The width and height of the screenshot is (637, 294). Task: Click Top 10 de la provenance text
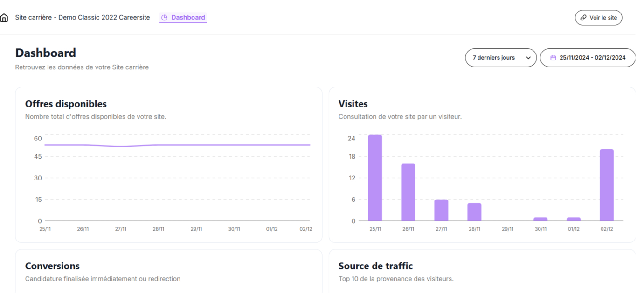[x=396, y=279]
